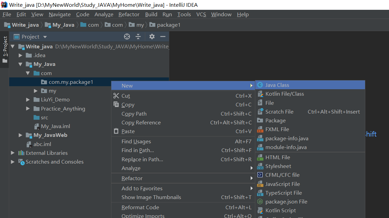Expand External Libraries
This screenshot has height=218, width=389.
coord(12,153)
